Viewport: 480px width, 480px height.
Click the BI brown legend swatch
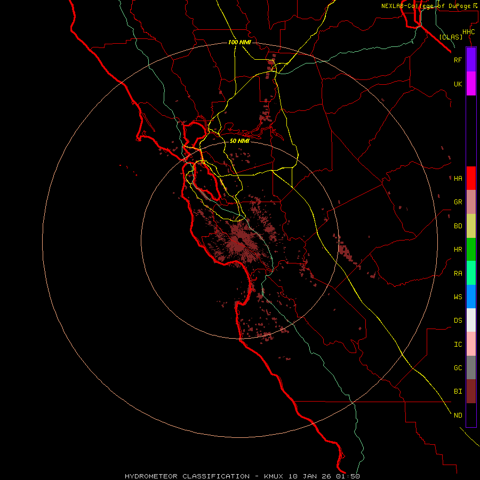471,391
